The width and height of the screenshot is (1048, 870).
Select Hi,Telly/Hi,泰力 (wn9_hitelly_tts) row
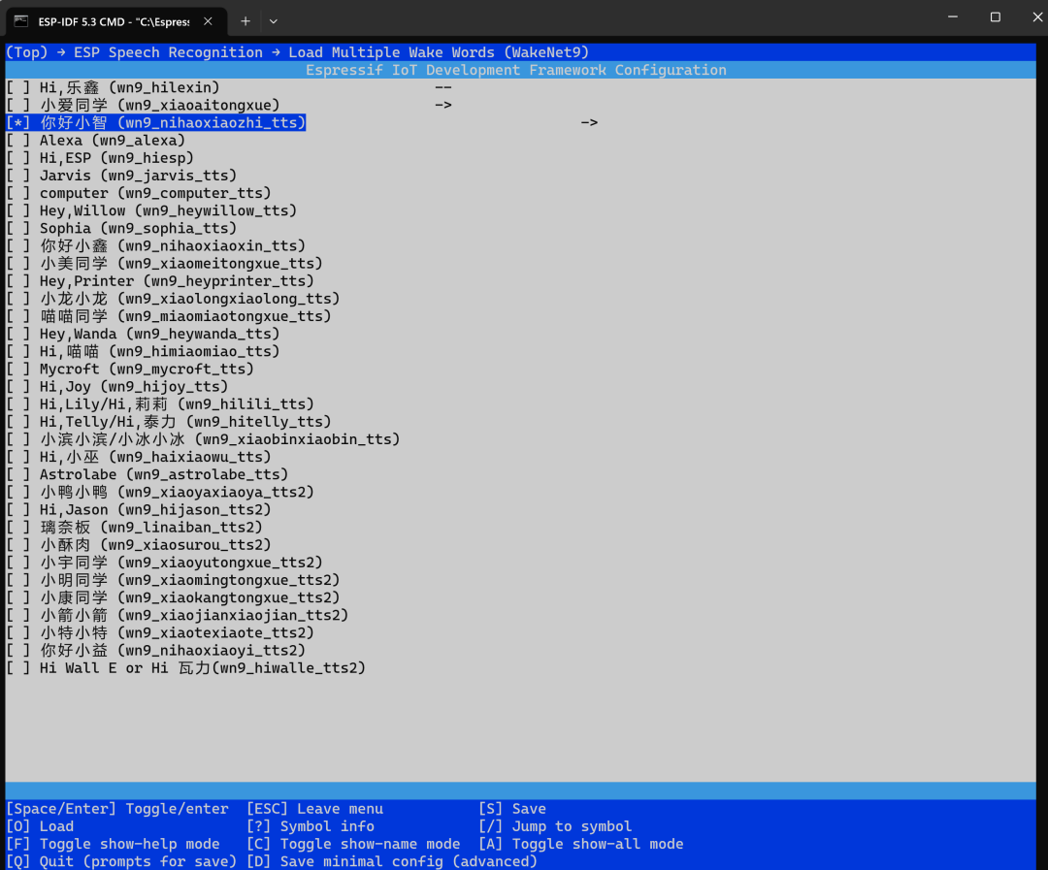pos(169,422)
